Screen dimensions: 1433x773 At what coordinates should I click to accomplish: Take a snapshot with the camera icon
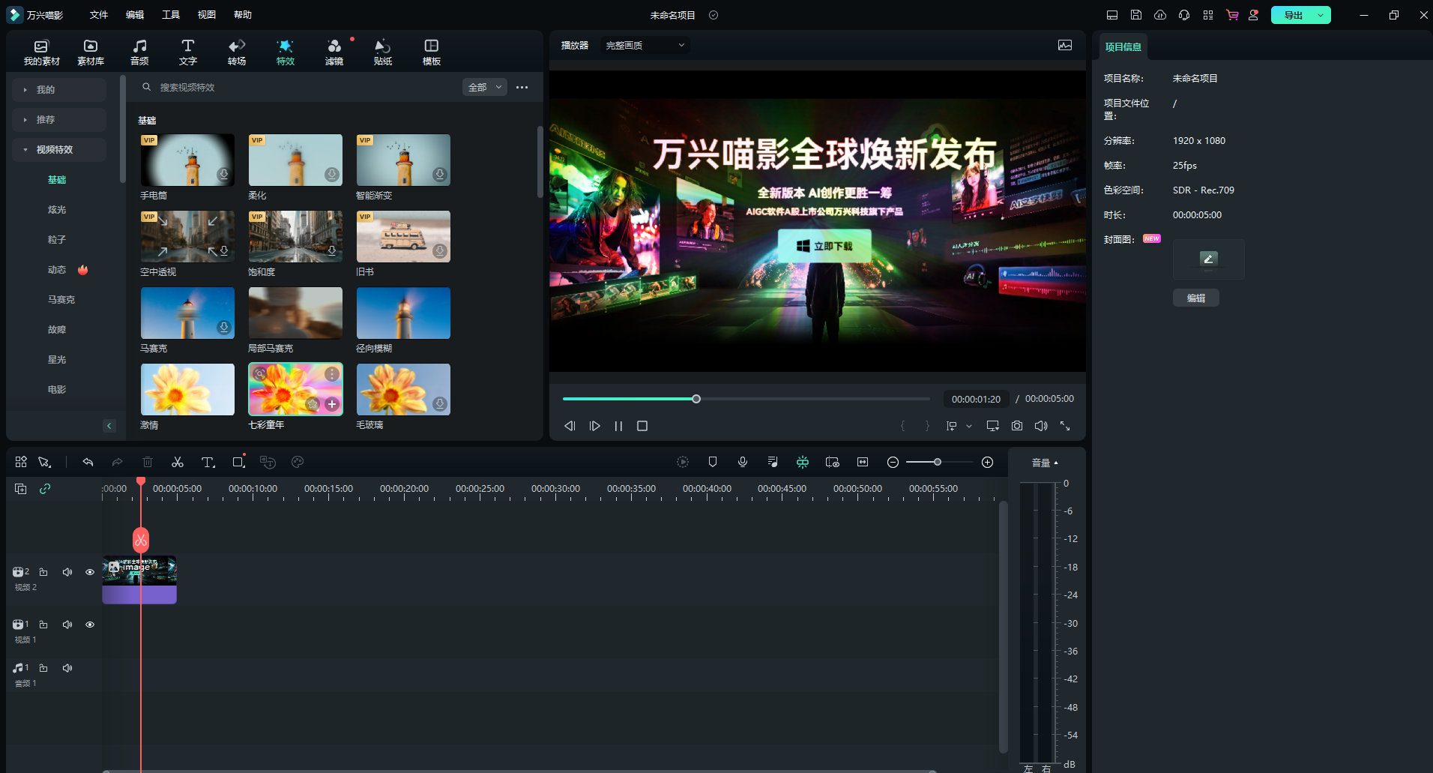pos(1017,426)
